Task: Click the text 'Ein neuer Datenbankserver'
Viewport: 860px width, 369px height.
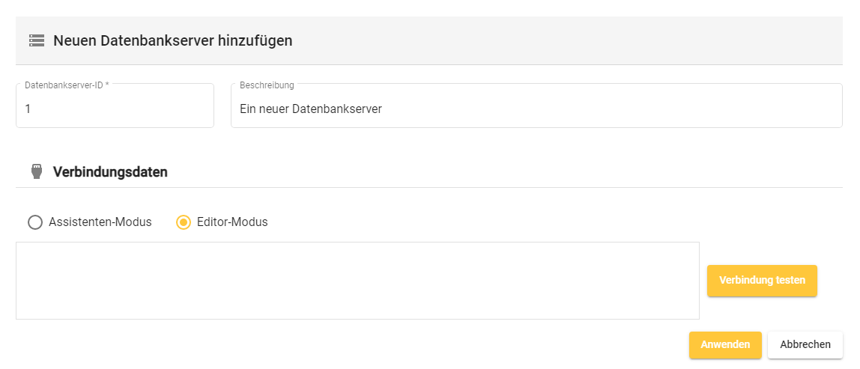Action: click(x=311, y=109)
